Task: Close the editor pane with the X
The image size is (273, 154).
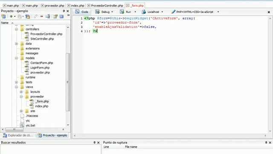Action: tap(269, 12)
